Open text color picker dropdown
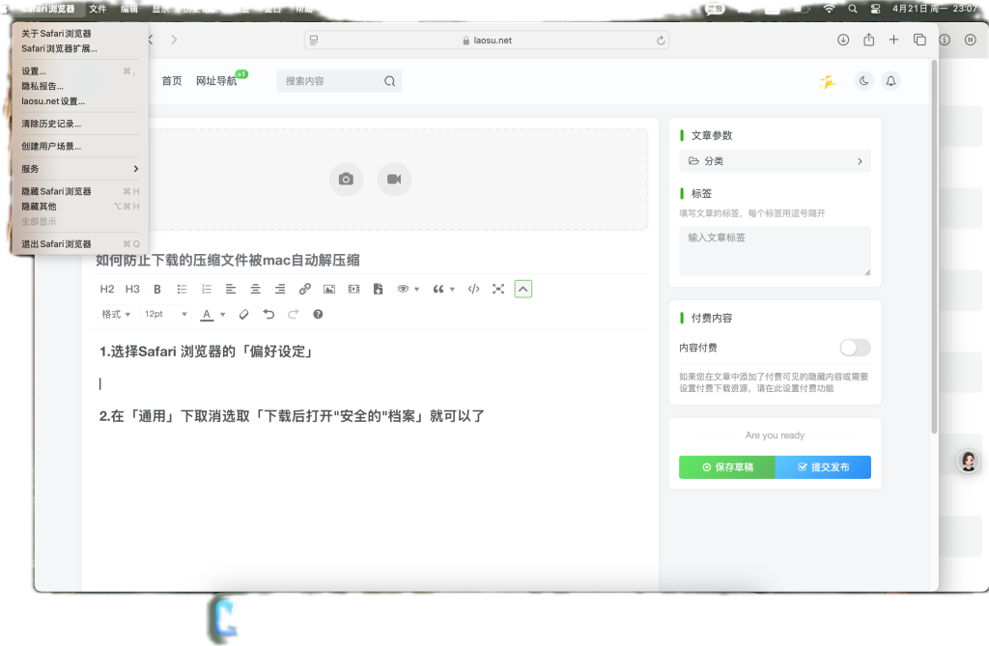The height and width of the screenshot is (646, 989). pyautogui.click(x=212, y=314)
